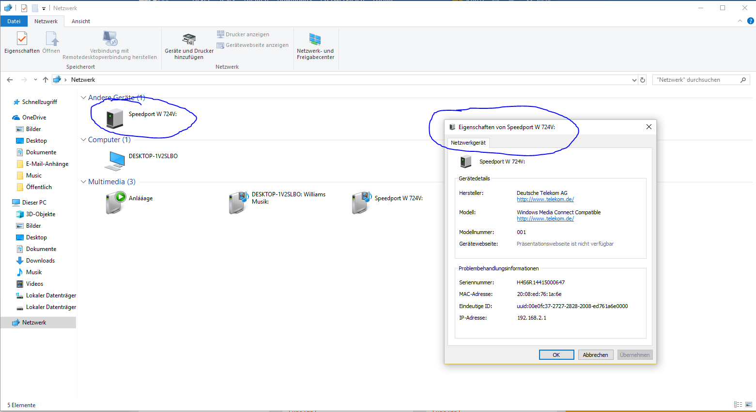Click the help question mark icon
Image resolution: width=756 pixels, height=412 pixels.
point(751,21)
